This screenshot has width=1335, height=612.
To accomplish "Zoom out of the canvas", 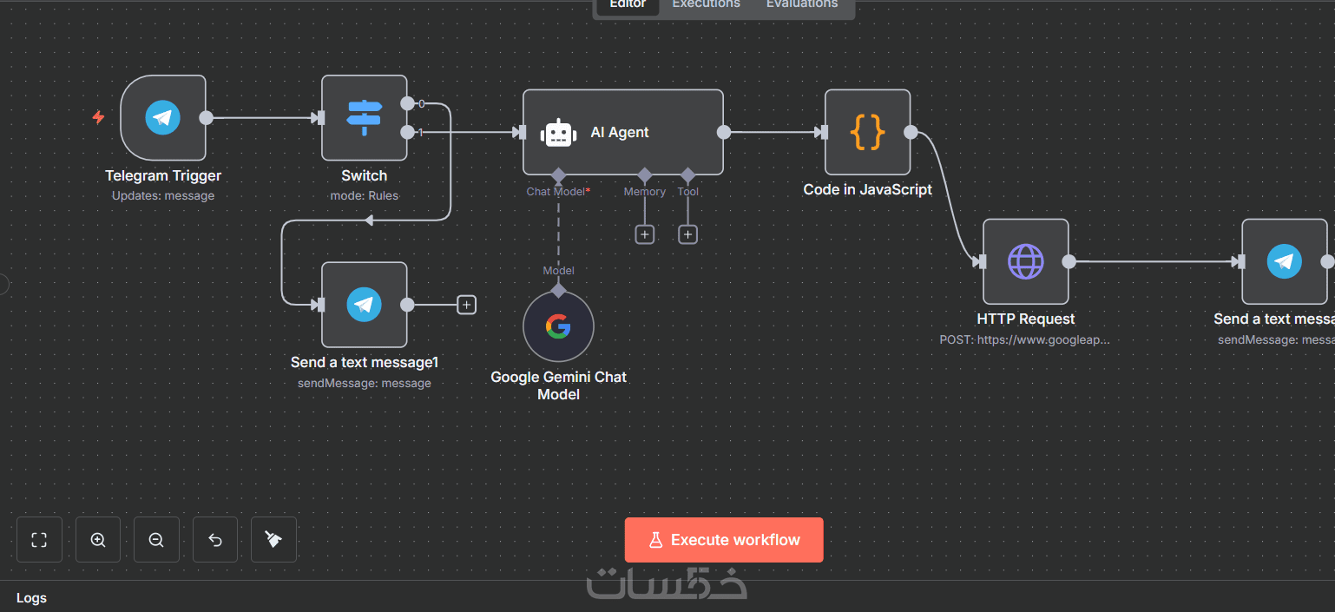I will 156,540.
